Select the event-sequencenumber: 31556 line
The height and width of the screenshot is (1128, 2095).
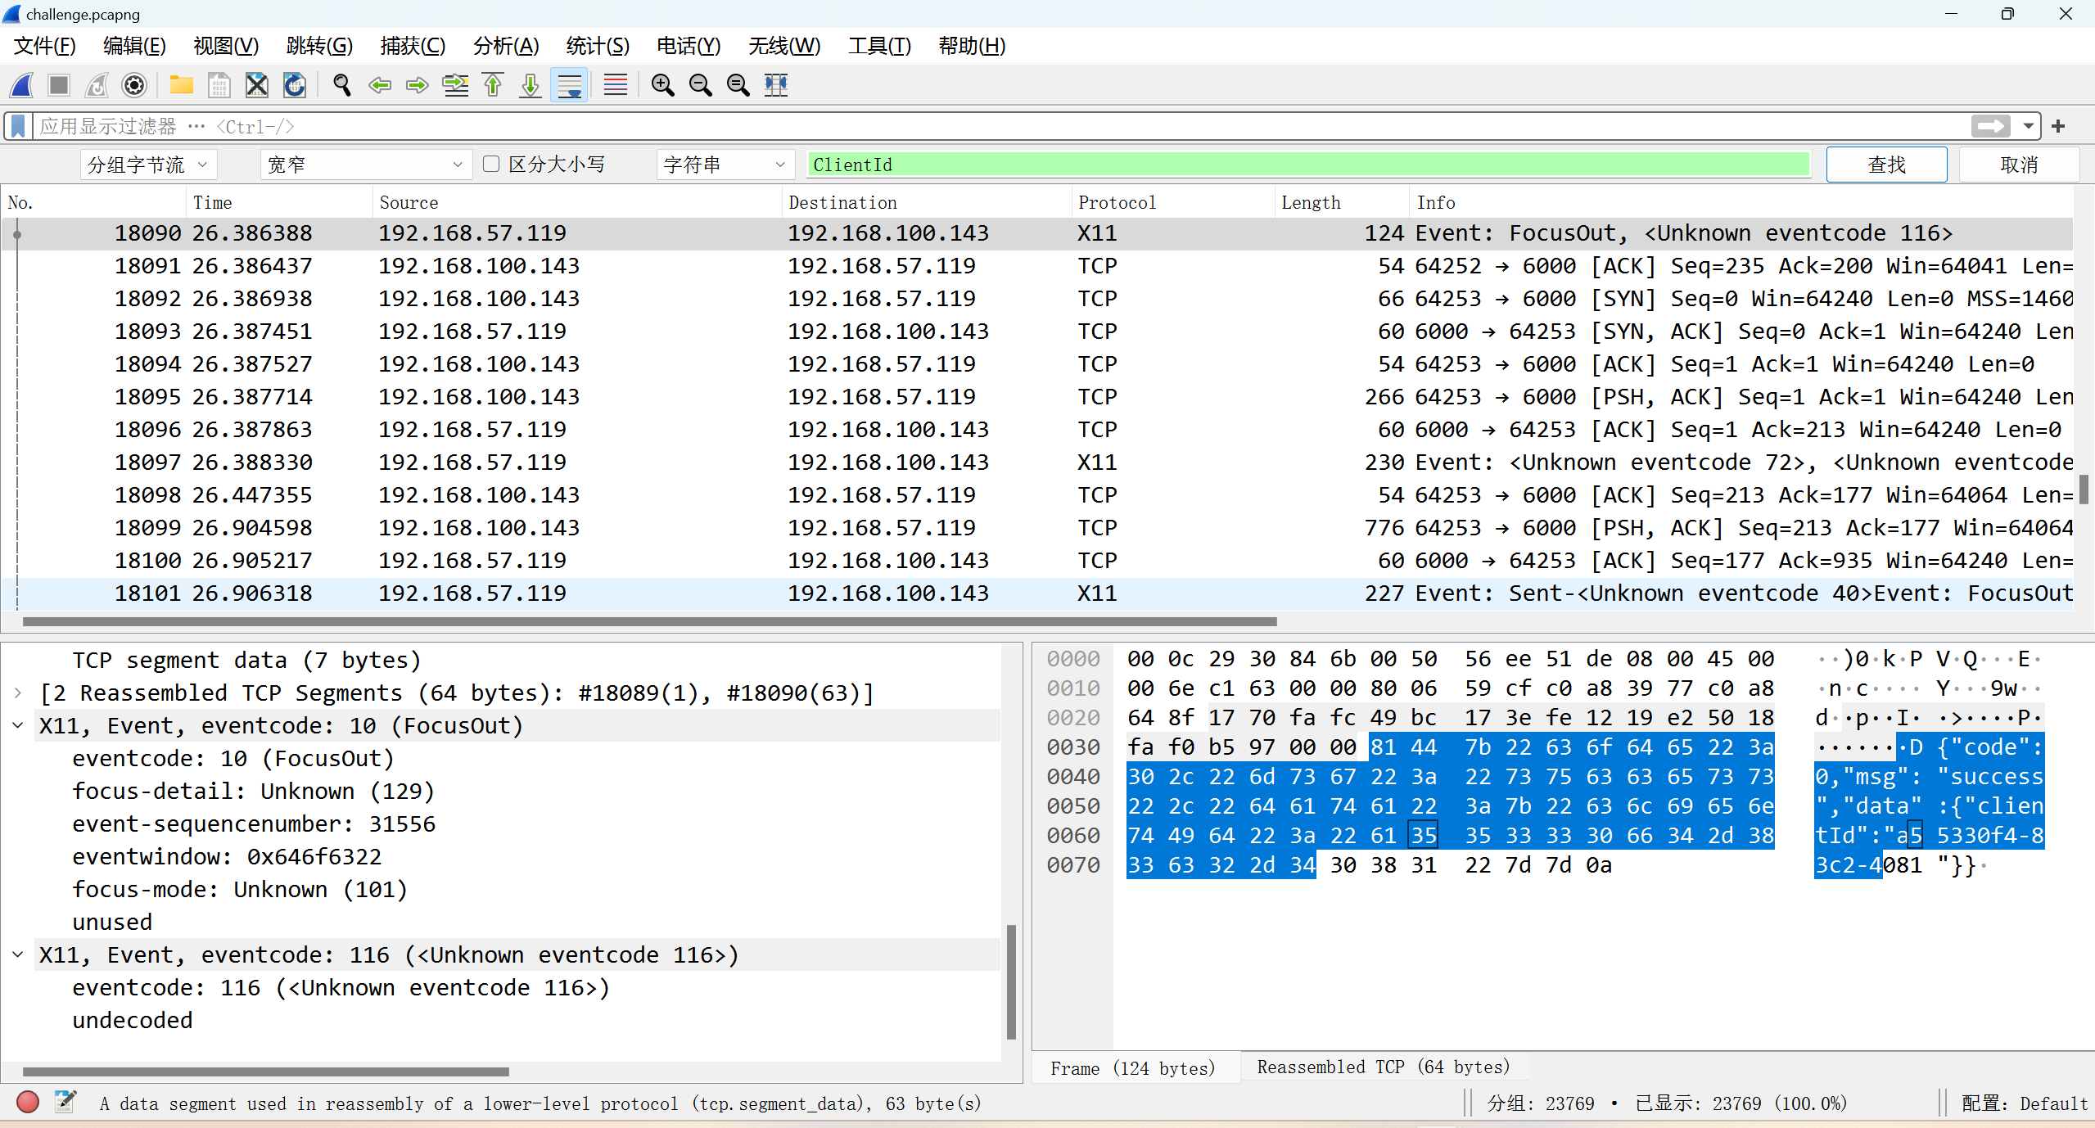[x=254, y=823]
